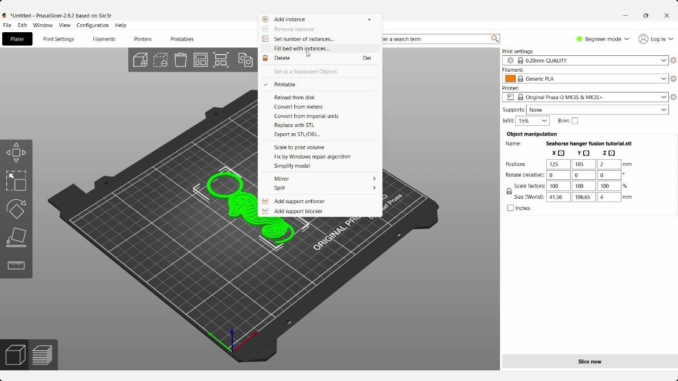Viewport: 678px width, 381px height.
Task: Click the Arrange selection toolbar icon
Action: tap(221, 60)
